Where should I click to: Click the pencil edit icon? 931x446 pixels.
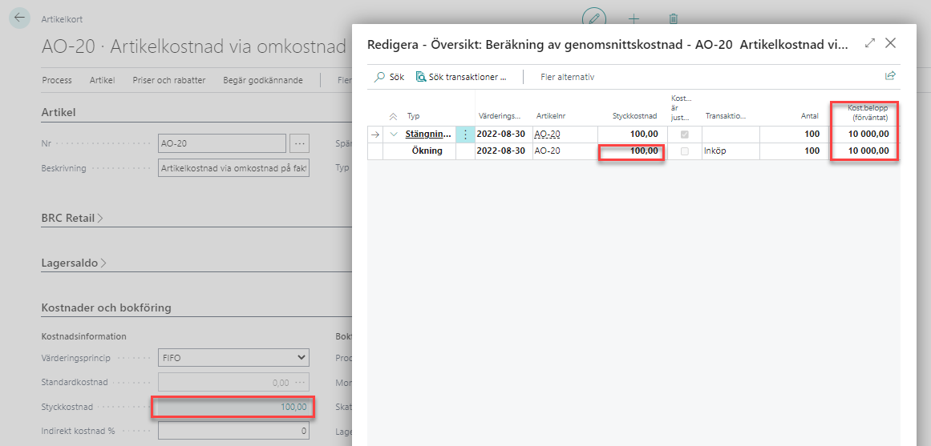[x=593, y=18]
